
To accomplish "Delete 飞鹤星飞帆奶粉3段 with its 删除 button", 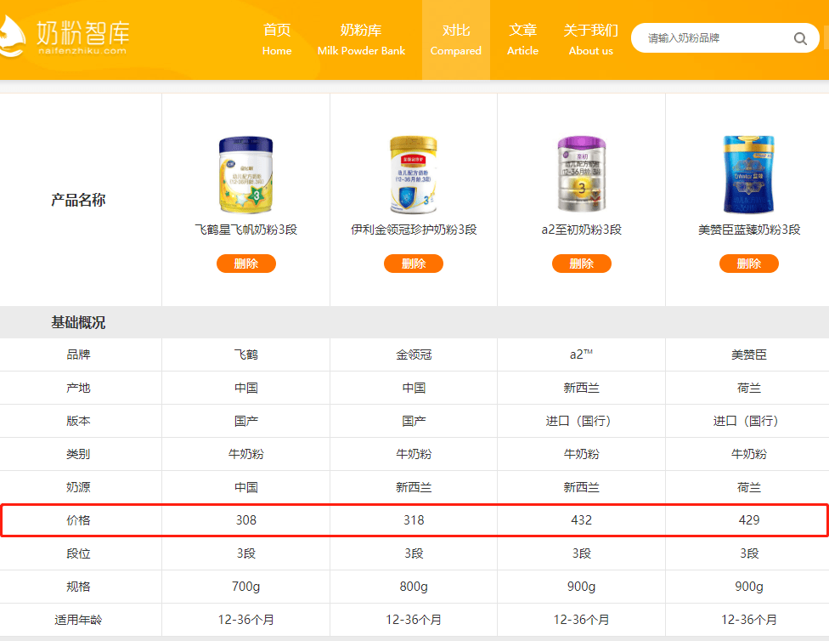I will pos(245,264).
